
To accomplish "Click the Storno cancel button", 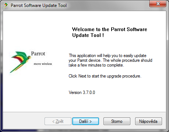I will pyautogui.click(x=117, y=121).
